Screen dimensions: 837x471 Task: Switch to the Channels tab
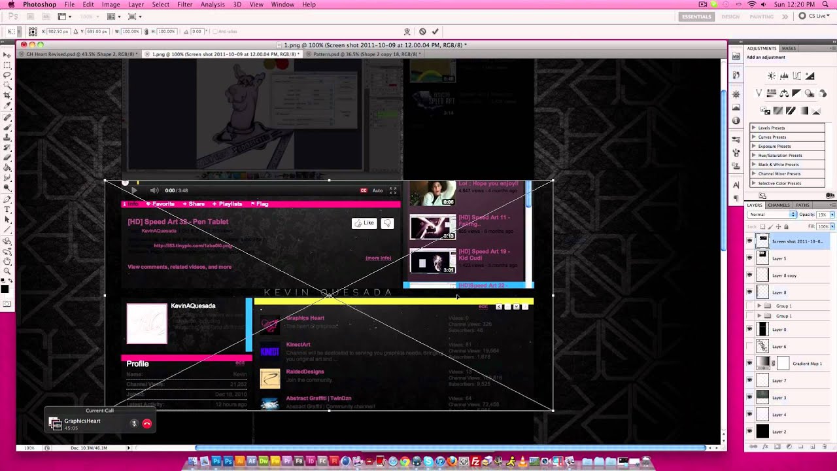tap(778, 205)
